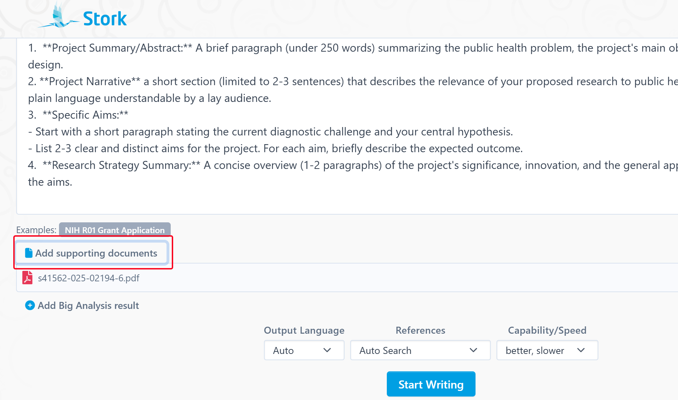Click the Capability/Speed chevron arrow

[581, 350]
